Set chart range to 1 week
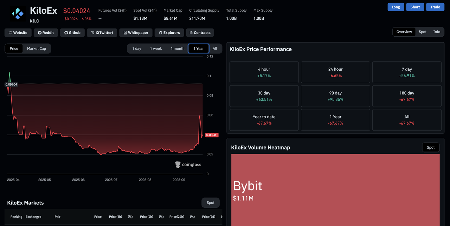 coord(156,49)
